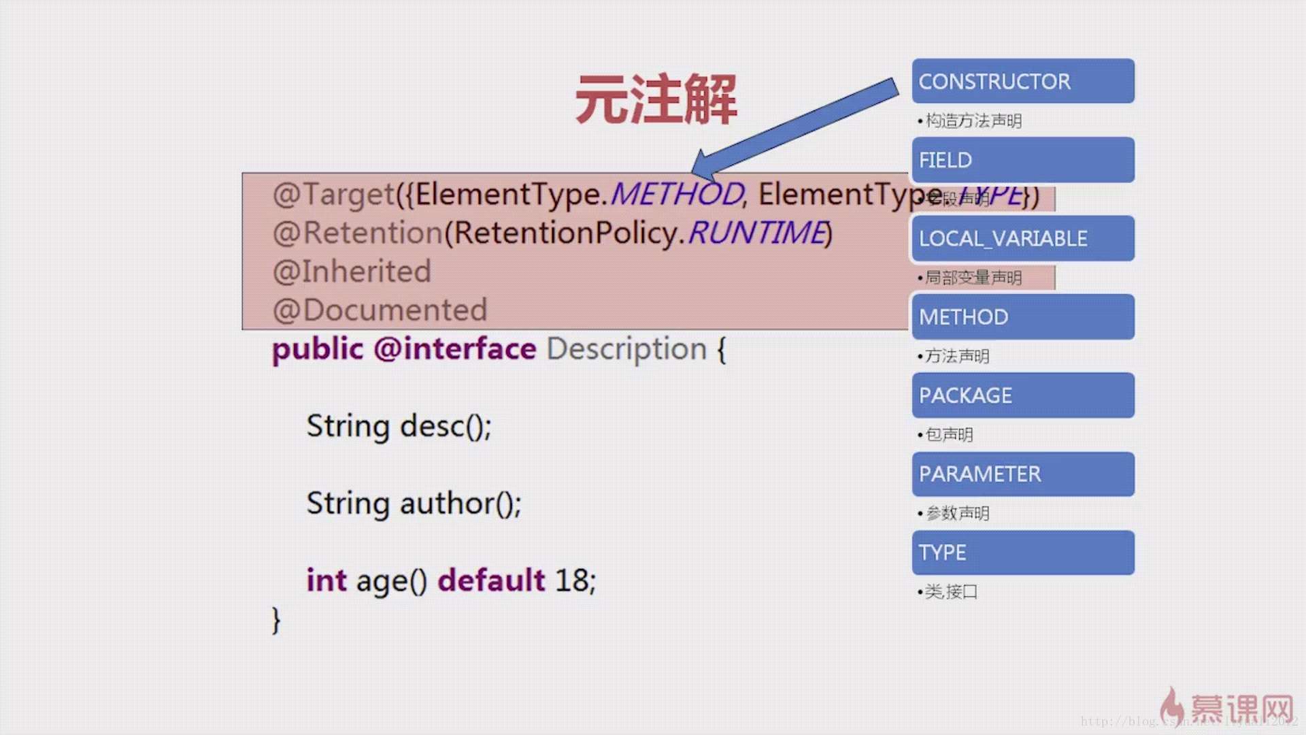
Task: Select @Inherited annotation menu item
Action: [x=352, y=271]
